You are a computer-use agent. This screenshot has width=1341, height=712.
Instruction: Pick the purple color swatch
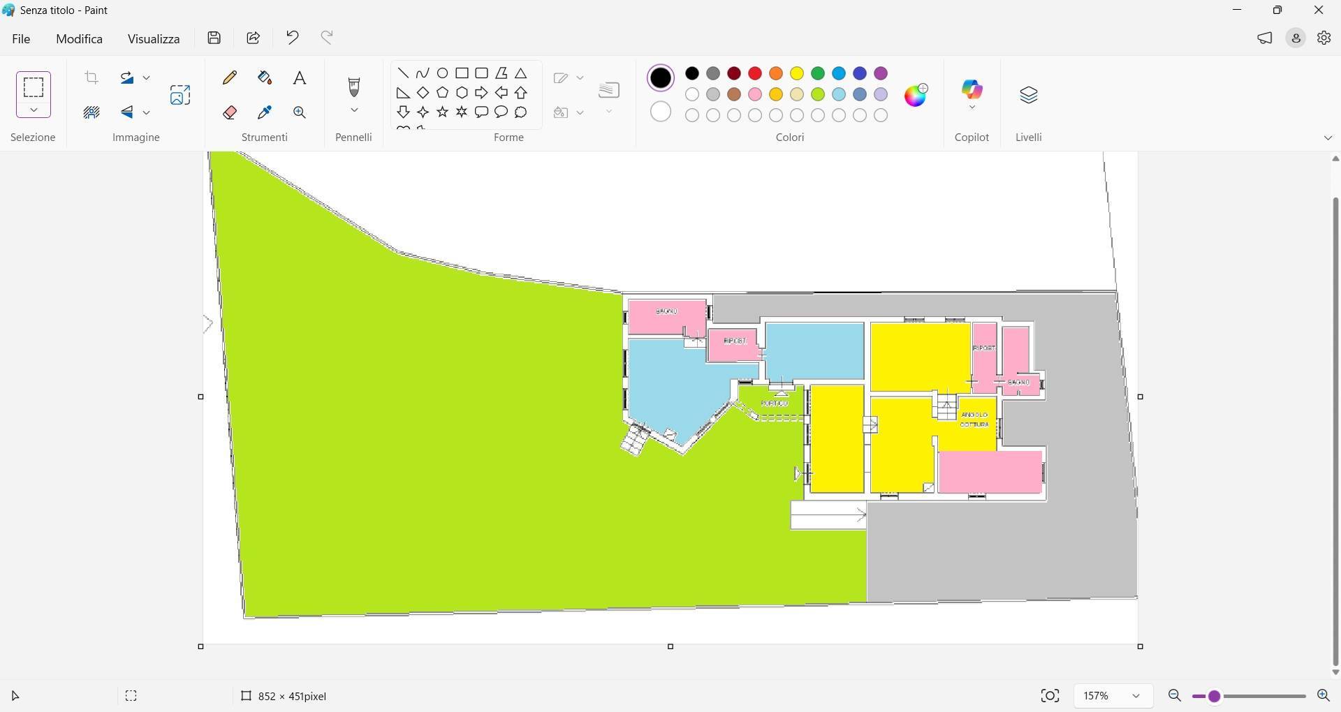[x=881, y=73]
